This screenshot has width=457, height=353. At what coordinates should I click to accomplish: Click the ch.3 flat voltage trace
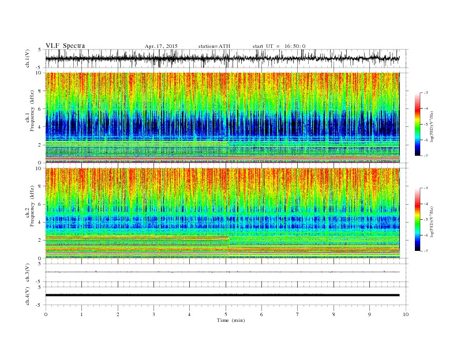coord(223,272)
